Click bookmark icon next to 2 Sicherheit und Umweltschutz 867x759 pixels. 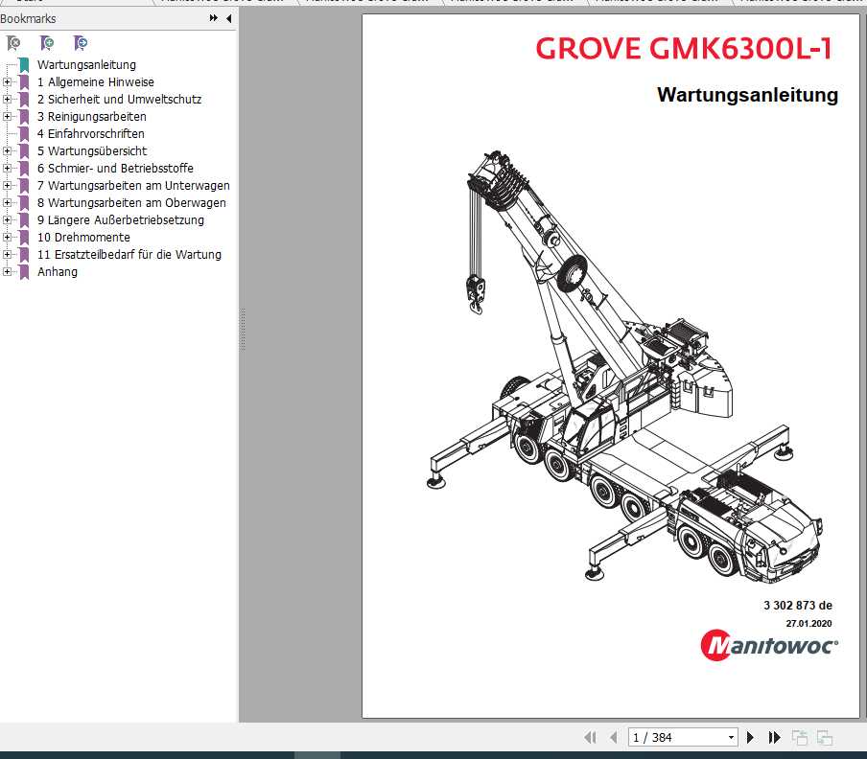(24, 100)
